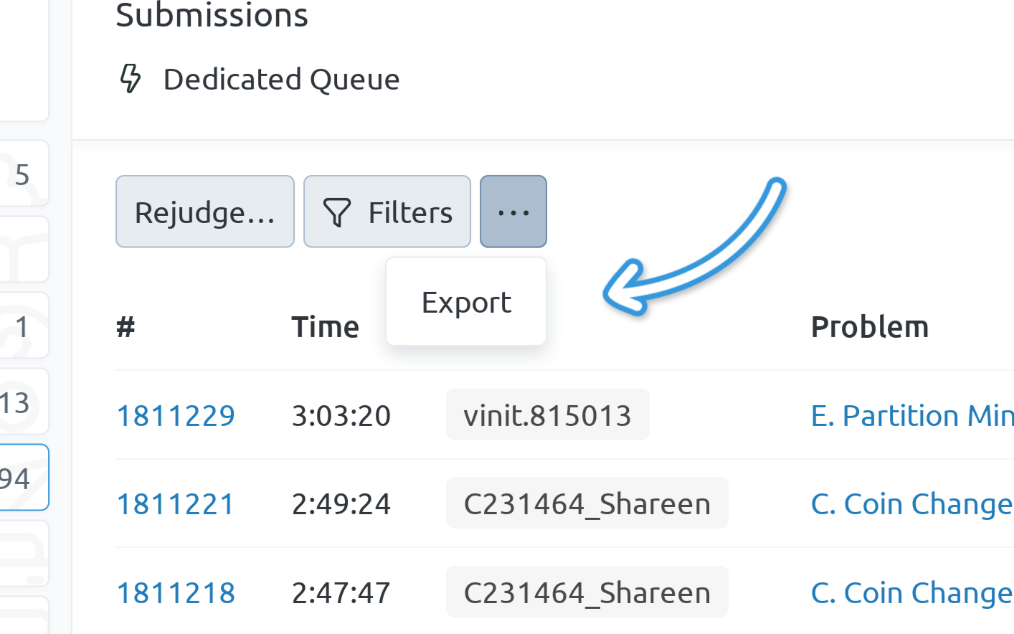Toggle the three-dots more options button
This screenshot has width=1014, height=634.
pos(513,212)
